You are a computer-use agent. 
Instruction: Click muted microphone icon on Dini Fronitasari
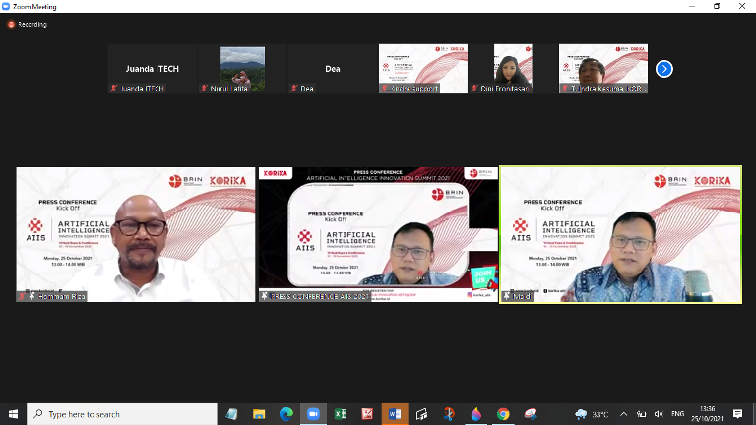click(474, 89)
